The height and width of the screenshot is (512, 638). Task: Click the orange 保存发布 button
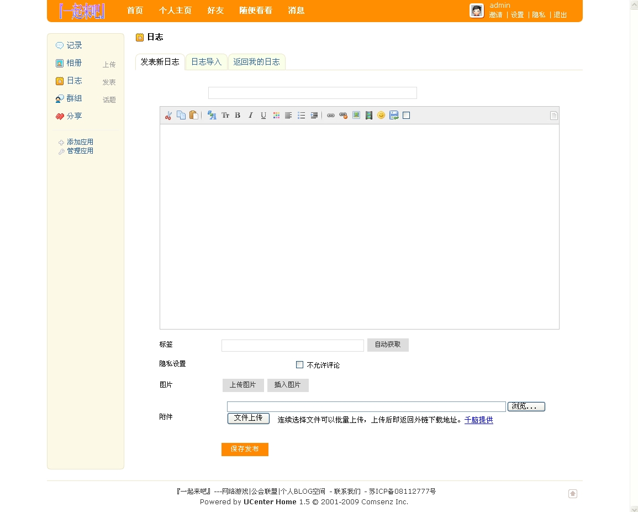click(245, 450)
